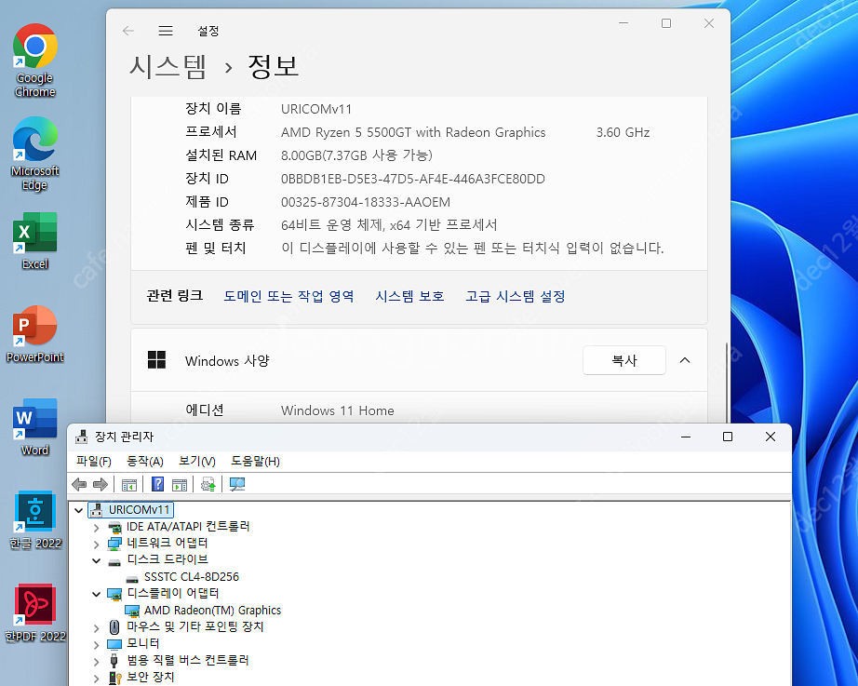
Task: Select the 한PDF 2022 desktop icon
Action: coord(35,612)
